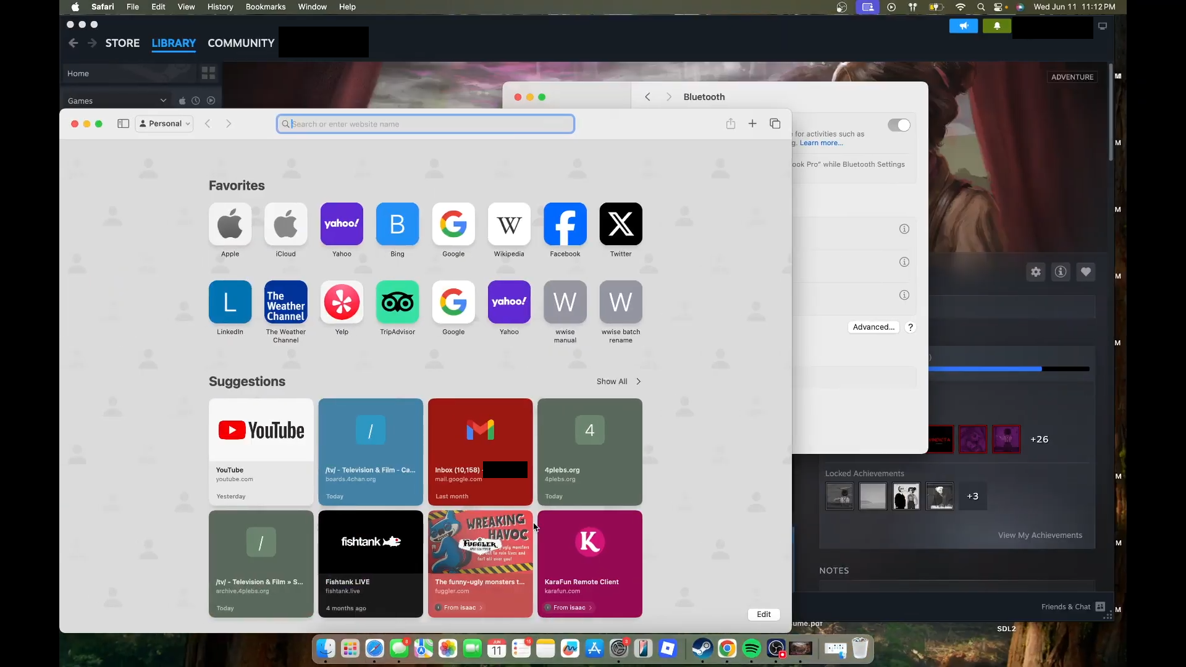Open the Yelp favorite
This screenshot has width=1186, height=667.
342,302
